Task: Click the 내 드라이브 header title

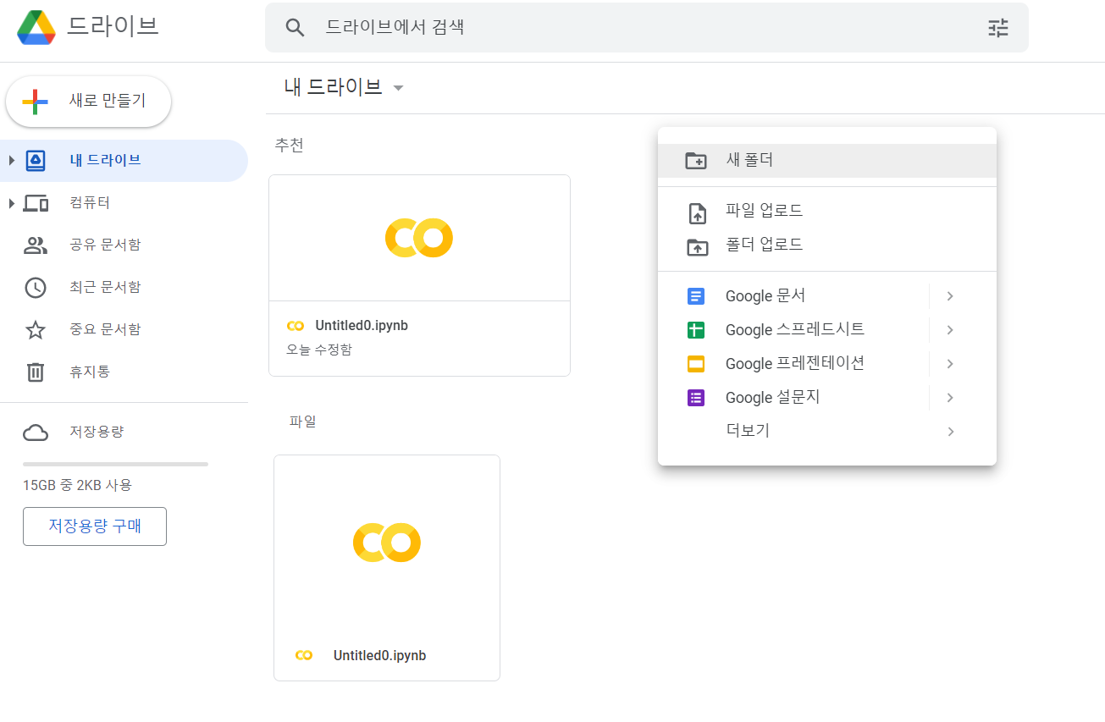Action: pos(334,87)
